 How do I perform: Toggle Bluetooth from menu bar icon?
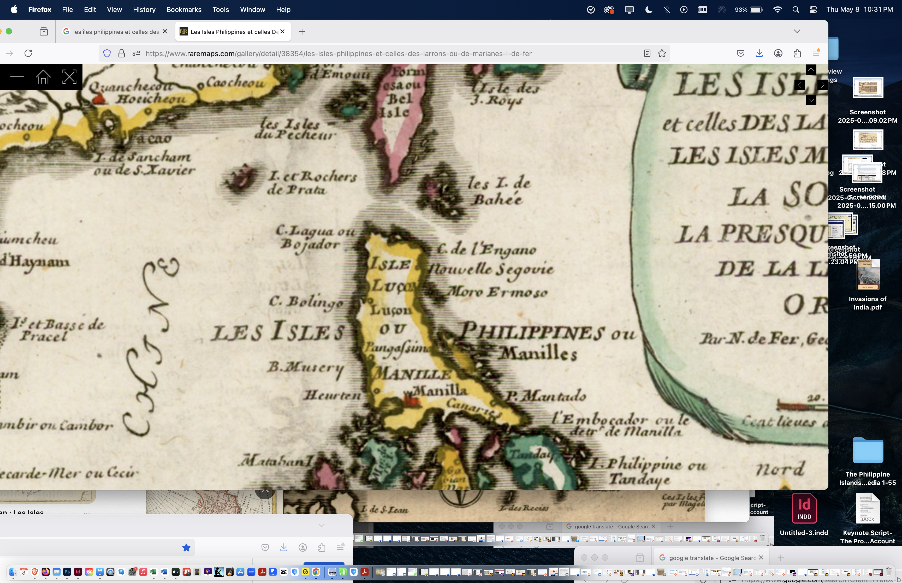point(667,10)
